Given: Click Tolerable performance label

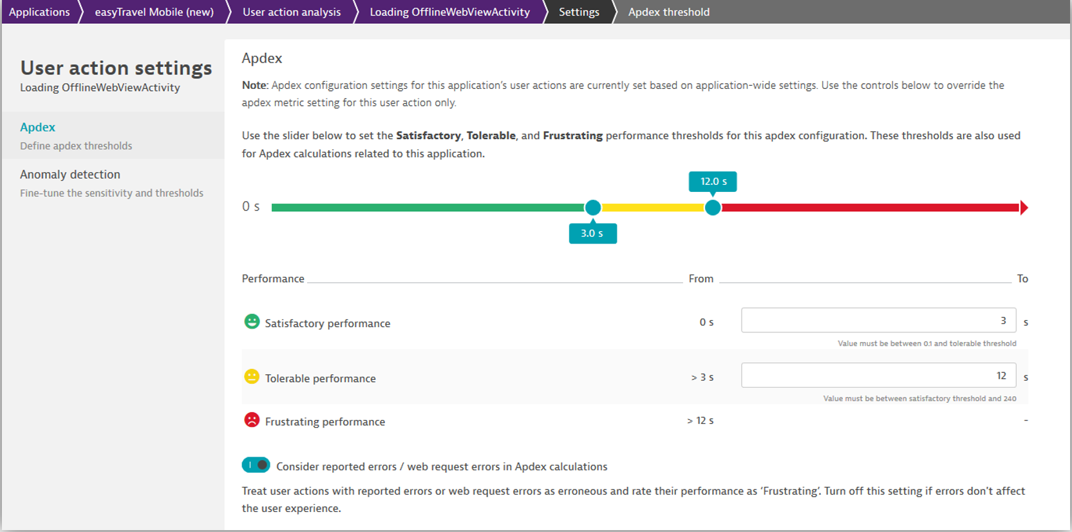Looking at the screenshot, I should pyautogui.click(x=320, y=379).
